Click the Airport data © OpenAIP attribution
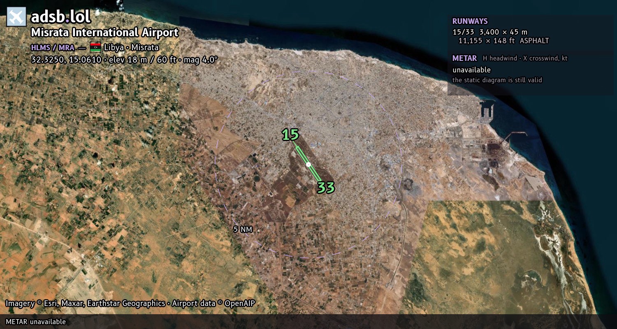This screenshot has width=617, height=329. tap(213, 304)
